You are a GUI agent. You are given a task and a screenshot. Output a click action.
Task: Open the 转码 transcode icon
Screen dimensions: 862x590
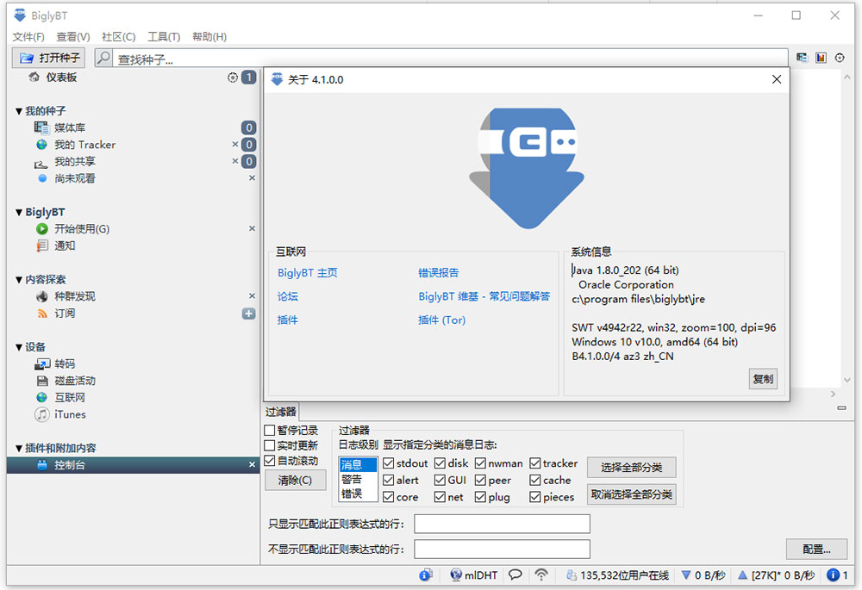(x=42, y=363)
